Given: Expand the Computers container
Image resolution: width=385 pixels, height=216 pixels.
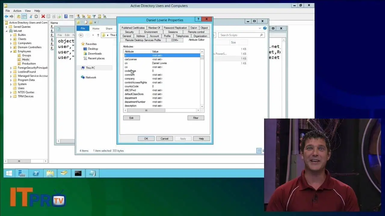Looking at the screenshot, I should point(11,43).
